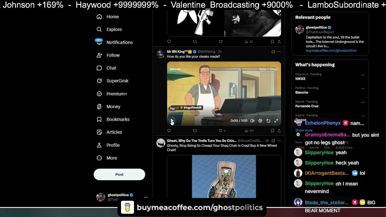The width and height of the screenshot is (386, 217).
Task: Click Show more under What's happening
Action: (x=304, y=131)
